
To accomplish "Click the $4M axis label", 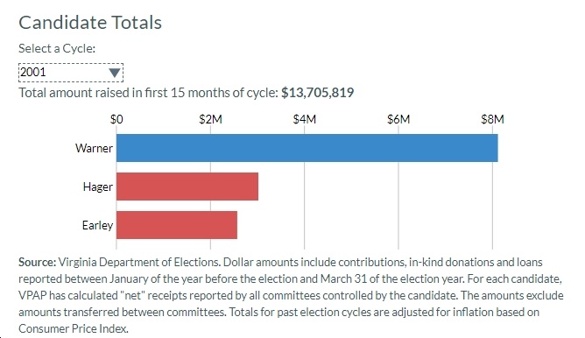I will pos(305,119).
